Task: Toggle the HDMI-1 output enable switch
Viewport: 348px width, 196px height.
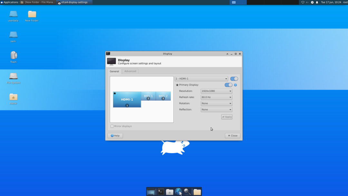Action: [234, 79]
